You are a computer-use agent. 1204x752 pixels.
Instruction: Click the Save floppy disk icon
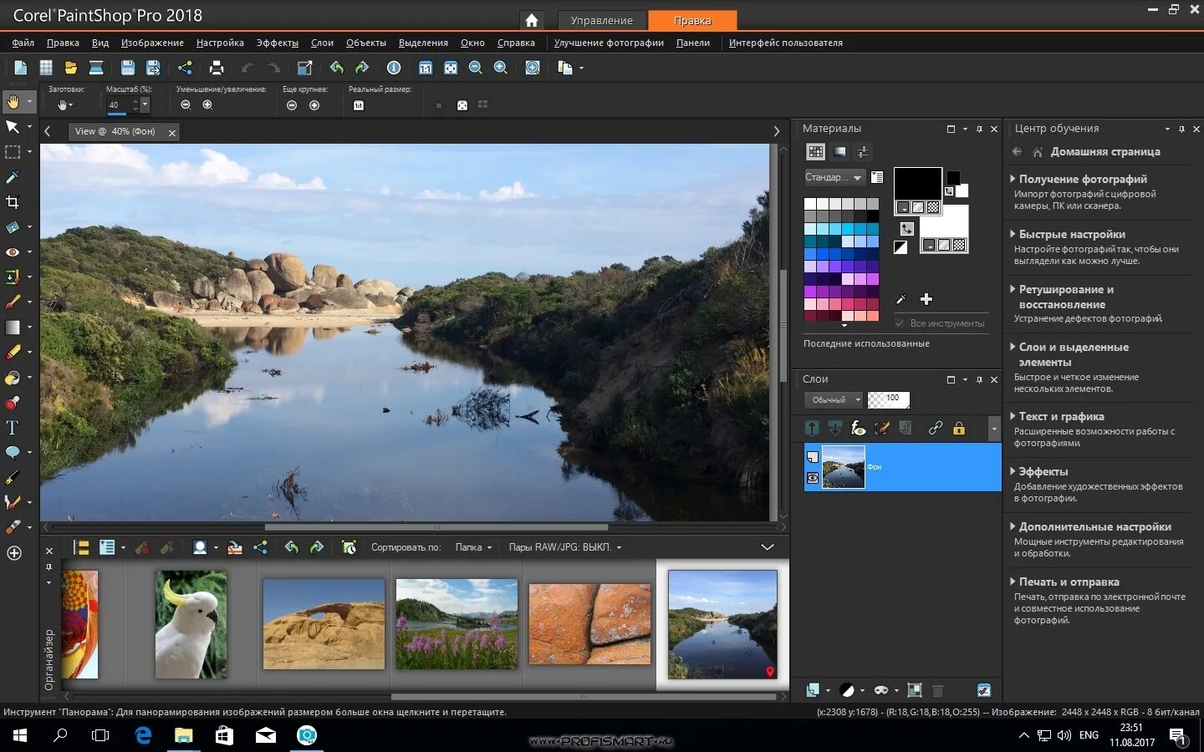click(127, 68)
